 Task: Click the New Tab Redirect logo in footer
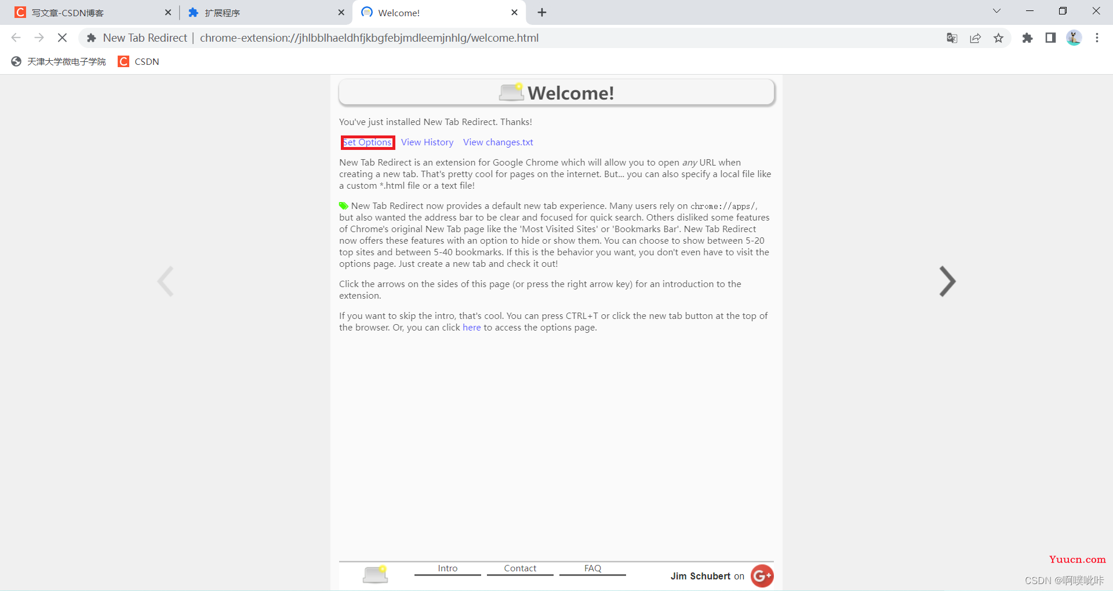pyautogui.click(x=375, y=574)
